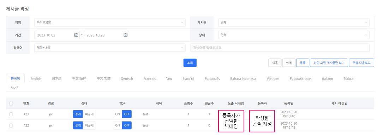Check the checkbox for post 422
The image size is (383, 138).
pyautogui.click(x=11, y=125)
